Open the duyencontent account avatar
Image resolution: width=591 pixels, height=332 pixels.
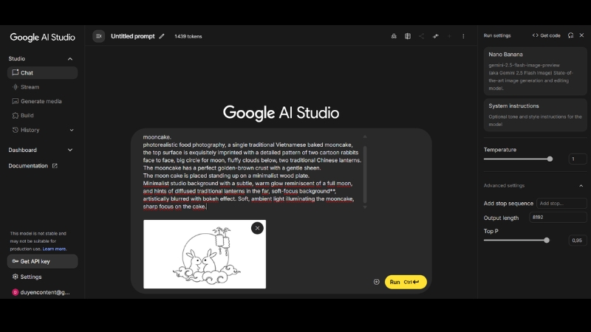pos(15,292)
